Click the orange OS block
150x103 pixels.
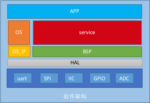click(19, 33)
